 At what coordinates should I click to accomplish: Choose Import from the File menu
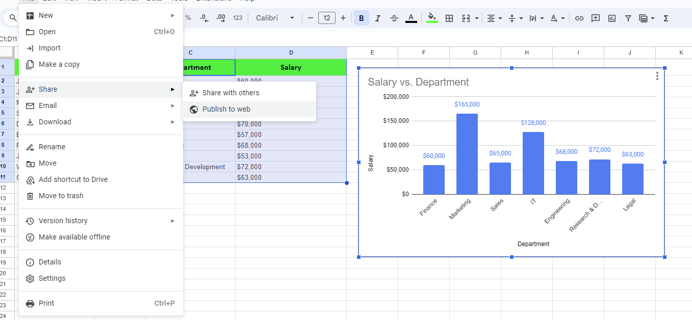pyautogui.click(x=101, y=48)
